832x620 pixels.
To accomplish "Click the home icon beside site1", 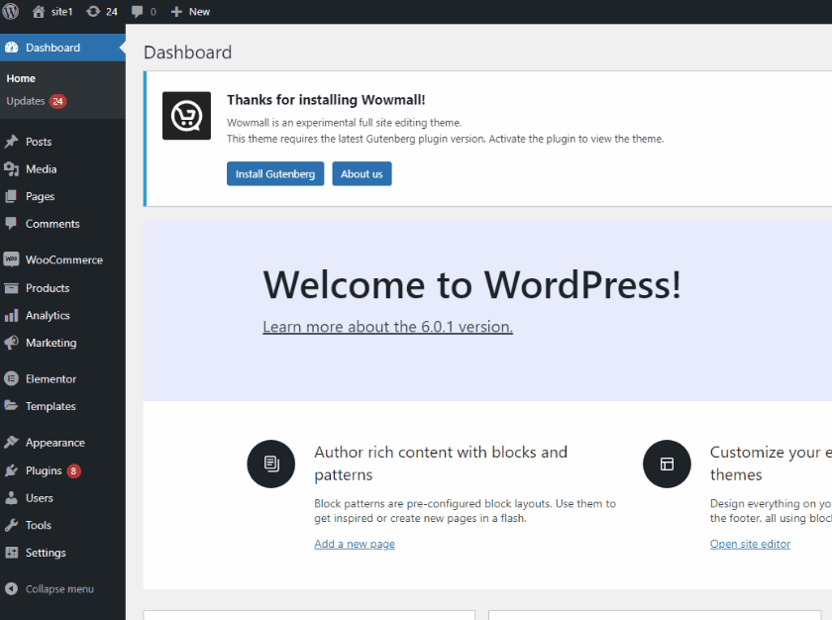I will pyautogui.click(x=39, y=12).
